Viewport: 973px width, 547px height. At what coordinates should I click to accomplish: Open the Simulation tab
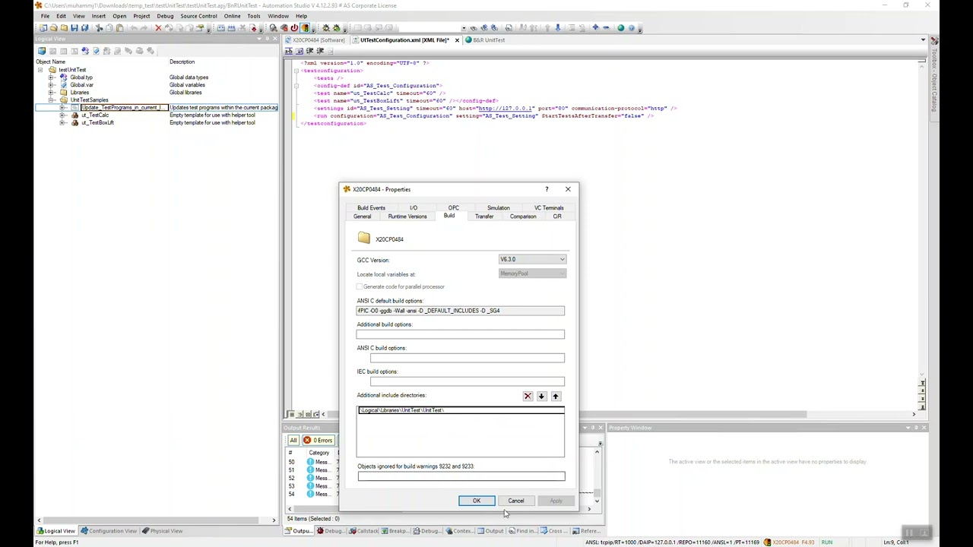(499, 208)
